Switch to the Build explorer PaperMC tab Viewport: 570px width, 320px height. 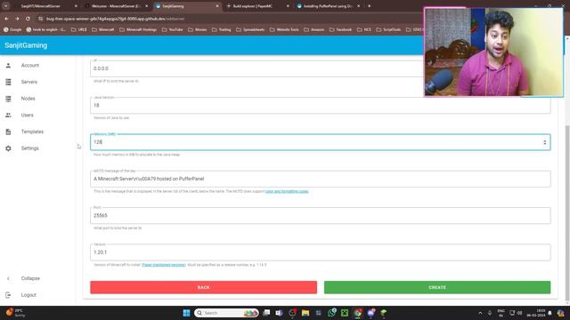point(257,6)
